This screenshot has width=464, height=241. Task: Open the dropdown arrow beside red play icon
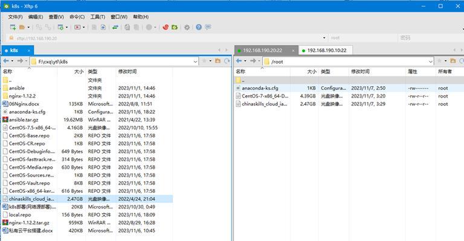[x=84, y=27]
